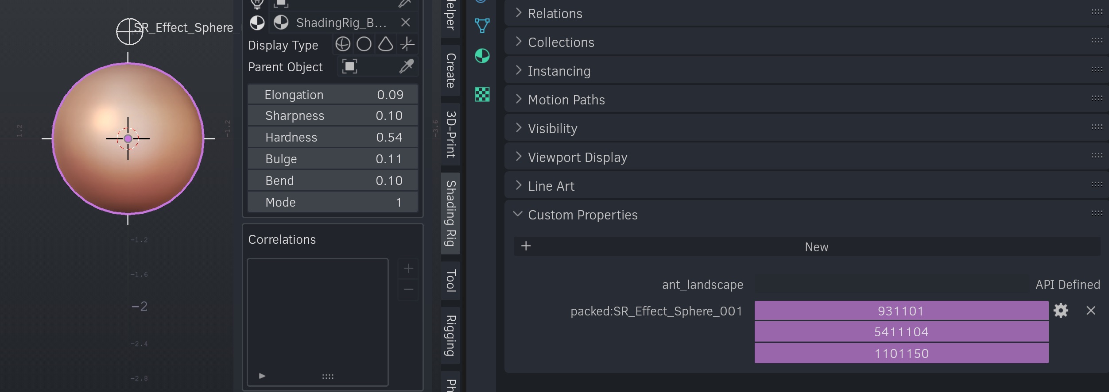
Task: Set Display Type to the cone shape
Action: pos(385,44)
